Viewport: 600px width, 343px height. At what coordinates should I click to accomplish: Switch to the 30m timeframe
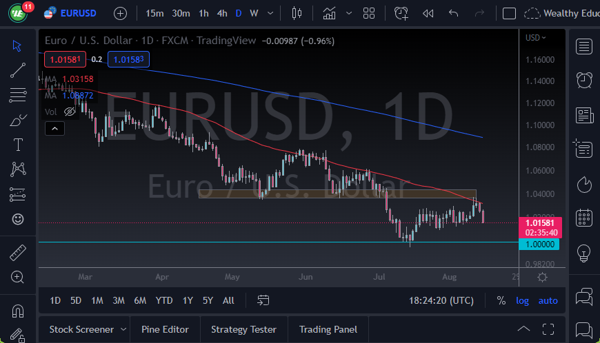point(181,14)
